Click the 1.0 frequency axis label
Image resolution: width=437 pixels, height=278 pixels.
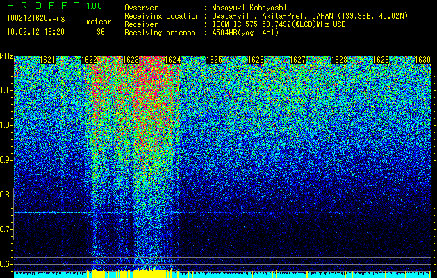tap(6, 125)
